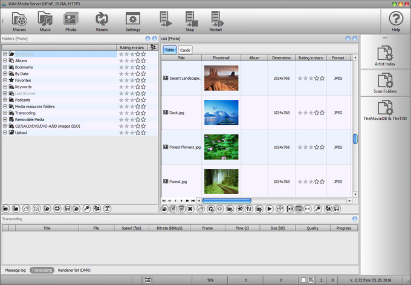Image resolution: width=411 pixels, height=285 pixels.
Task: Open the Message log tab
Action: [15, 270]
